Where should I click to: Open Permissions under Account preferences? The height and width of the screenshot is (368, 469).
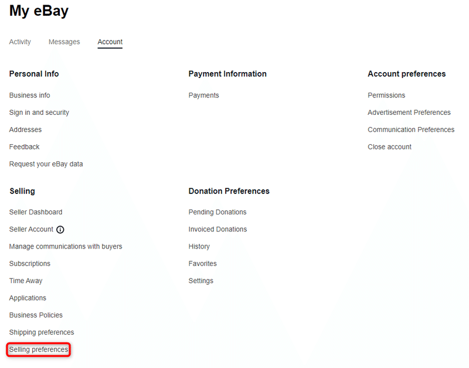point(386,96)
